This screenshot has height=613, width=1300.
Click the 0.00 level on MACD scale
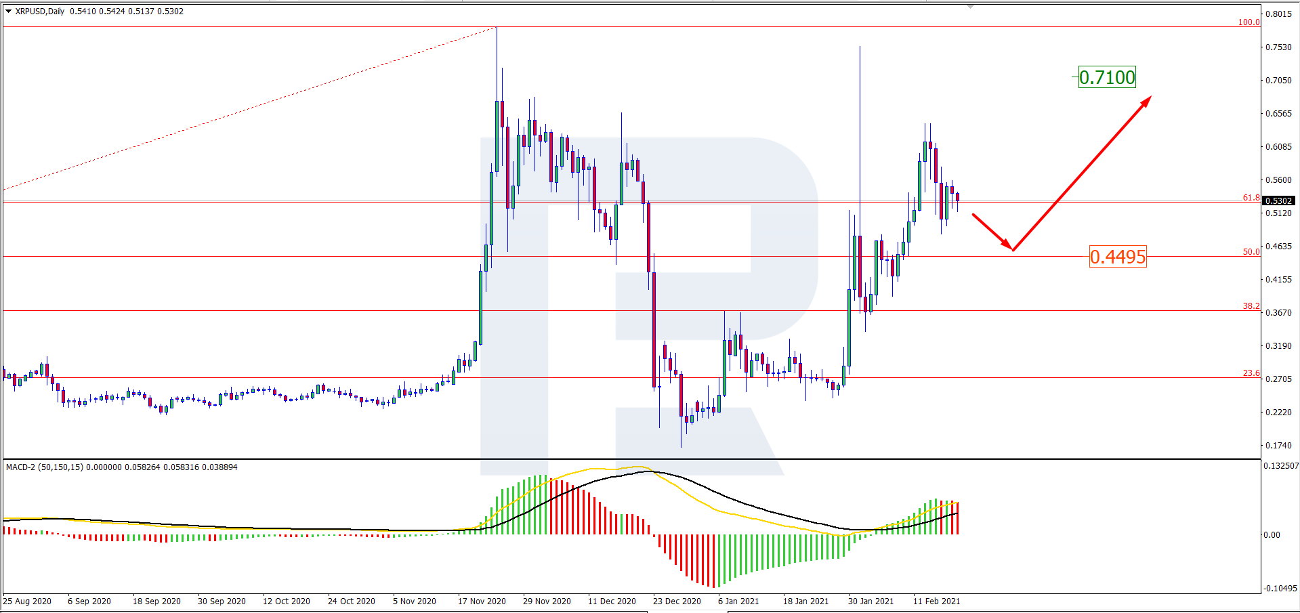point(1272,535)
